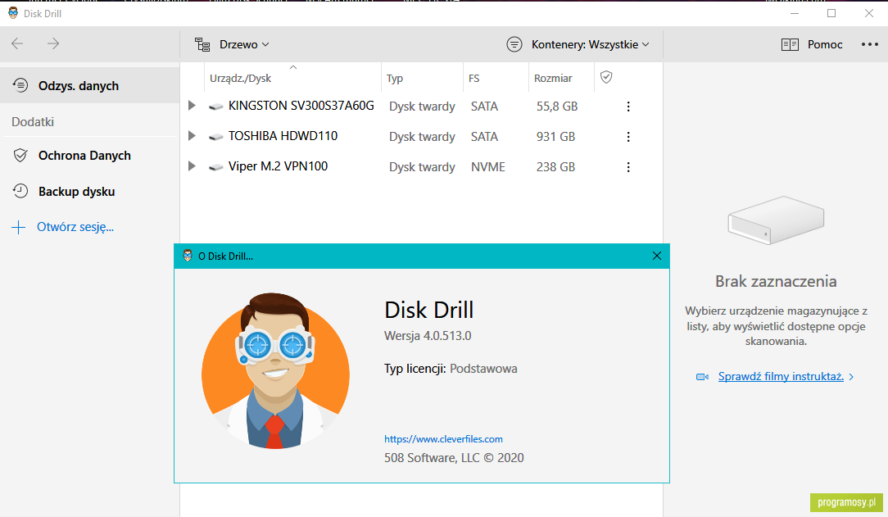888x517 pixels.
Task: Expand the KINGSTON SV300S37A60G disk
Action: [x=192, y=106]
